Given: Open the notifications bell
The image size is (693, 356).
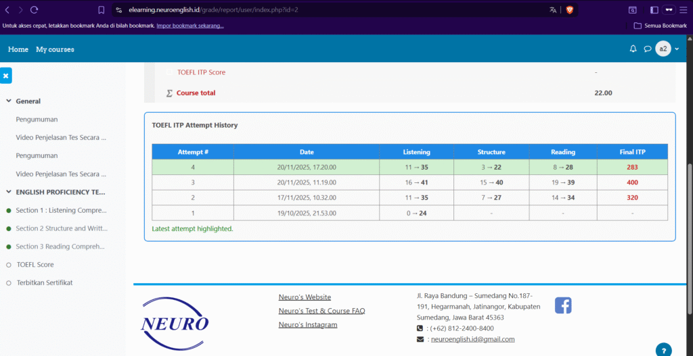Looking at the screenshot, I should pyautogui.click(x=633, y=49).
